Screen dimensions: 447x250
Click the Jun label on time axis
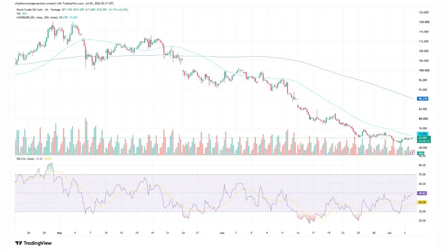click(x=222, y=233)
